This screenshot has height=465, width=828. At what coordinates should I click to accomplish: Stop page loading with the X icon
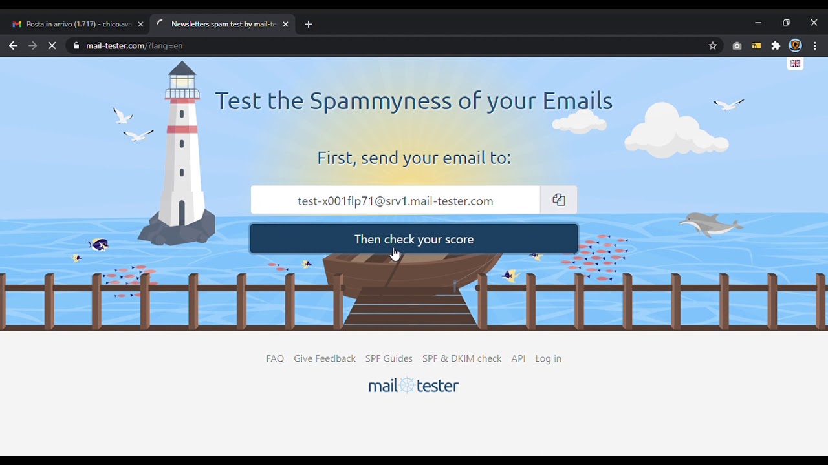coord(52,46)
